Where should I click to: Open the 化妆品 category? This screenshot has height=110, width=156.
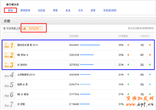41,10
